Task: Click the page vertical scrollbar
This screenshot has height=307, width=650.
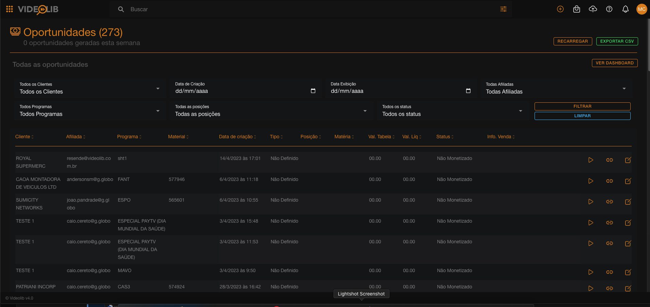Action: click(x=649, y=45)
